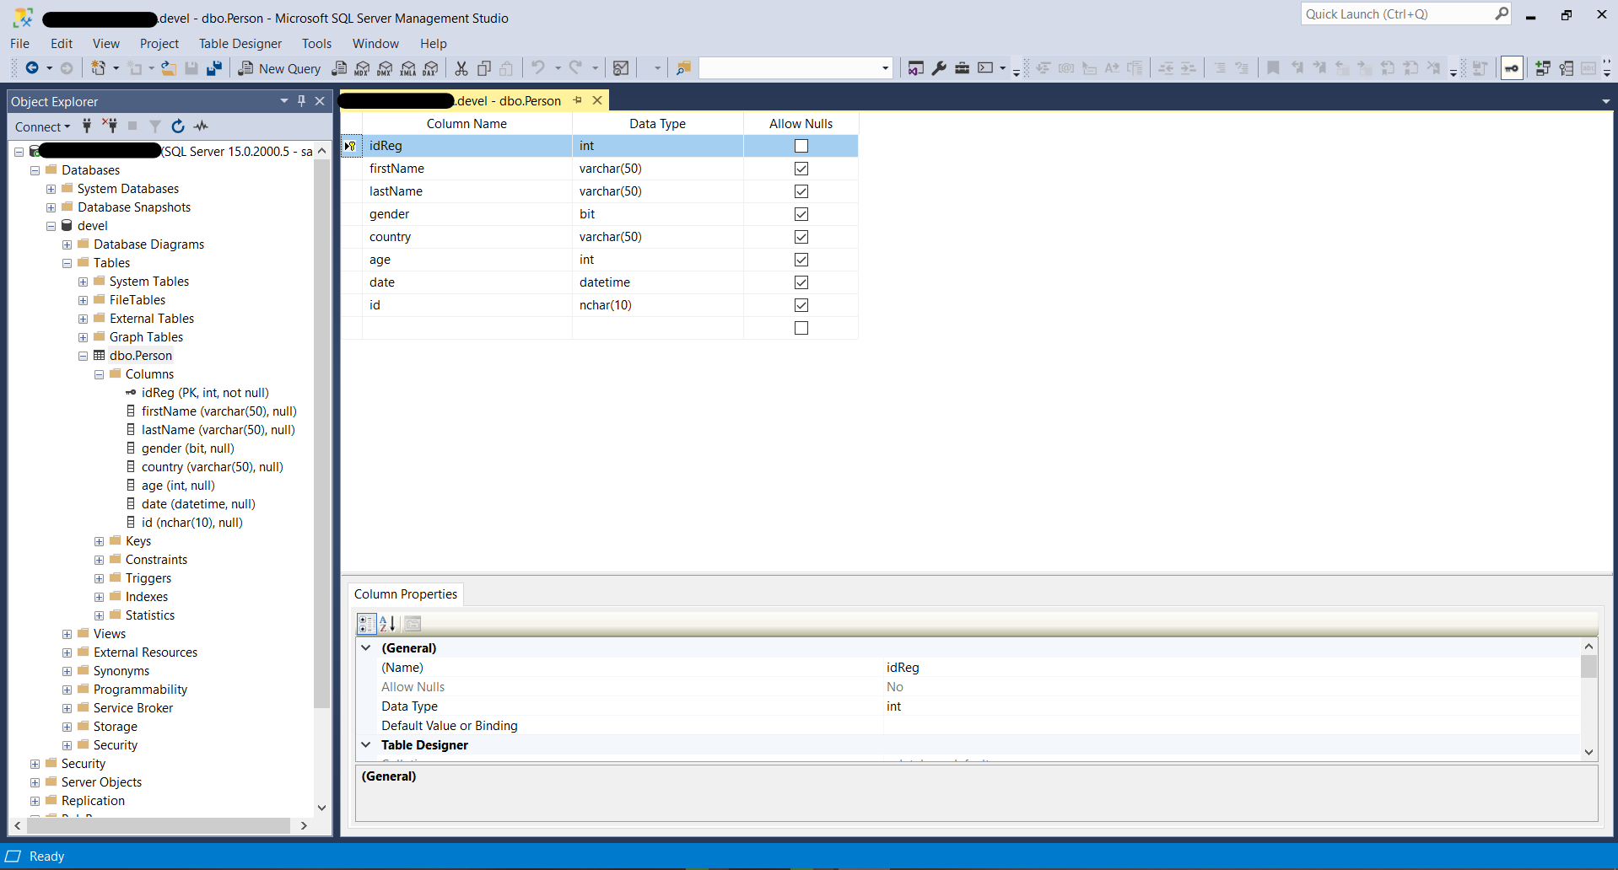Refresh the Object Explorer tree
This screenshot has width=1618, height=870.
tap(178, 126)
